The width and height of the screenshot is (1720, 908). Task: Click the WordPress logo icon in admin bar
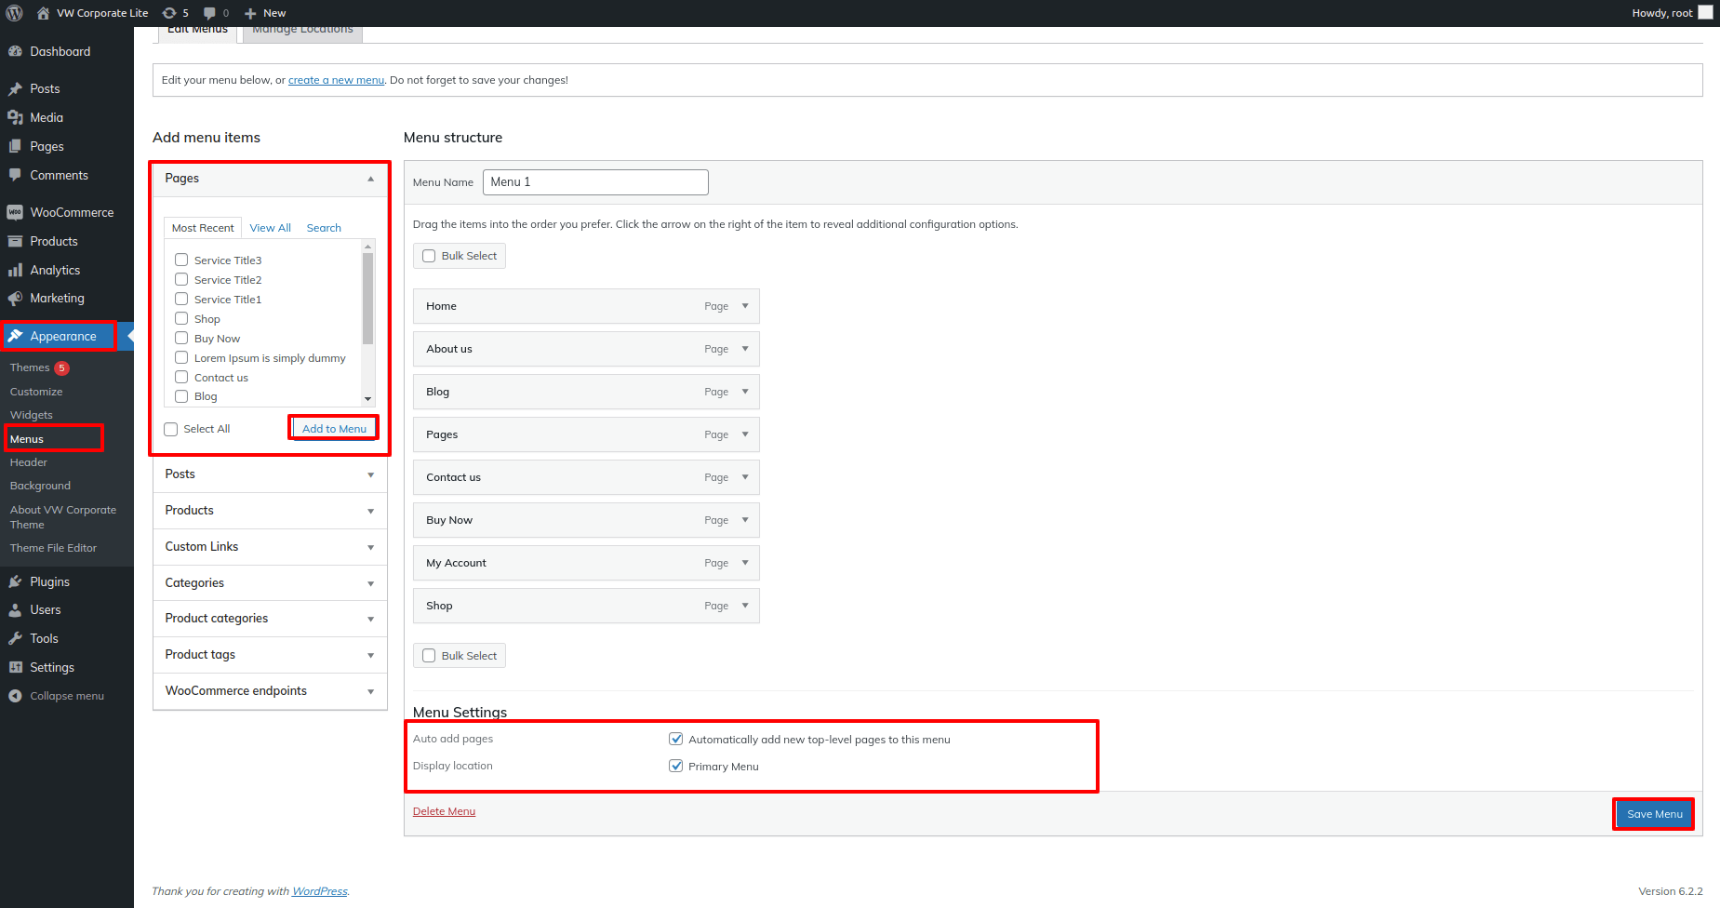click(x=14, y=13)
